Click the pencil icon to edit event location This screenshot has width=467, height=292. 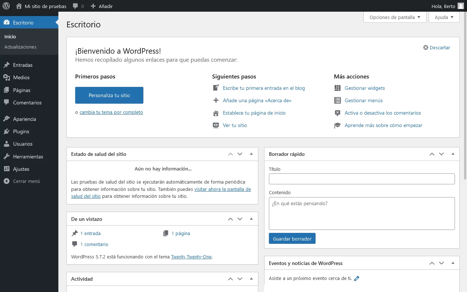357,278
